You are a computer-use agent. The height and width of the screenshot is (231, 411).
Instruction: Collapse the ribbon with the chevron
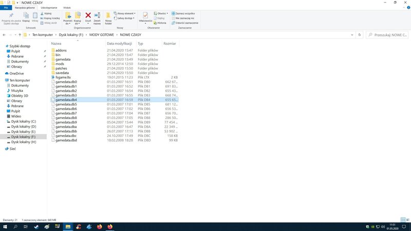(404, 8)
